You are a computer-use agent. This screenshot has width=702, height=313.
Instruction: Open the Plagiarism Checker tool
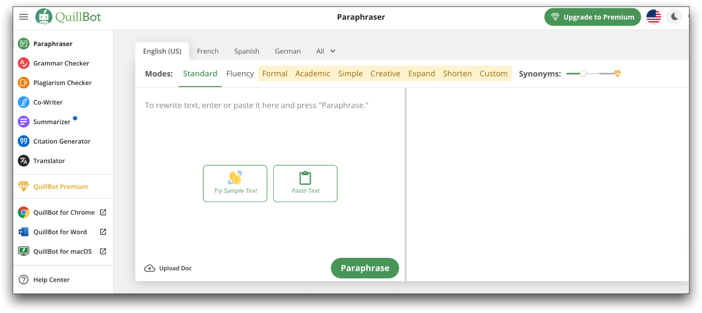pyautogui.click(x=63, y=83)
